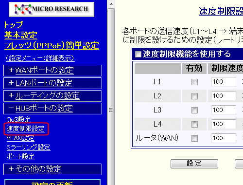Click the L3 row label
The image size is (243, 185).
point(157,110)
